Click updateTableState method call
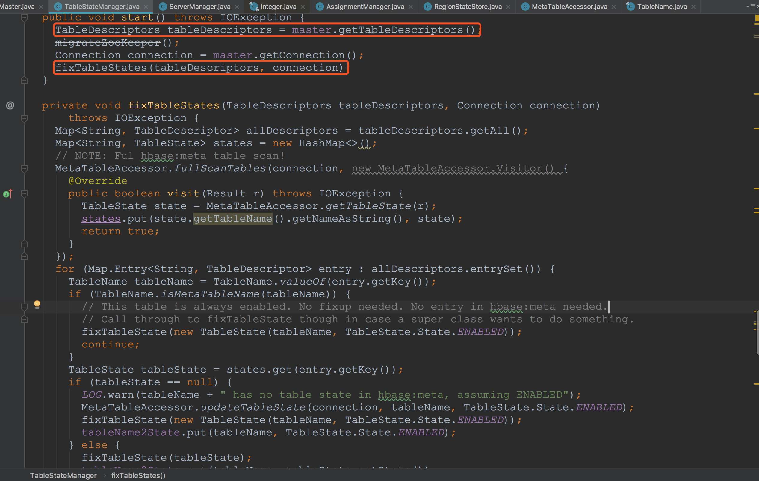759x481 pixels. coord(253,407)
